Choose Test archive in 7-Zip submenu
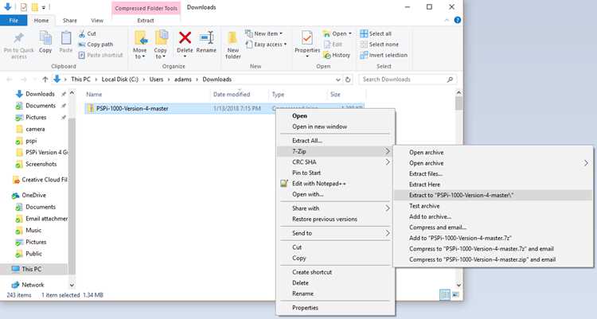Viewport: 597px width, 319px height. coord(494,205)
